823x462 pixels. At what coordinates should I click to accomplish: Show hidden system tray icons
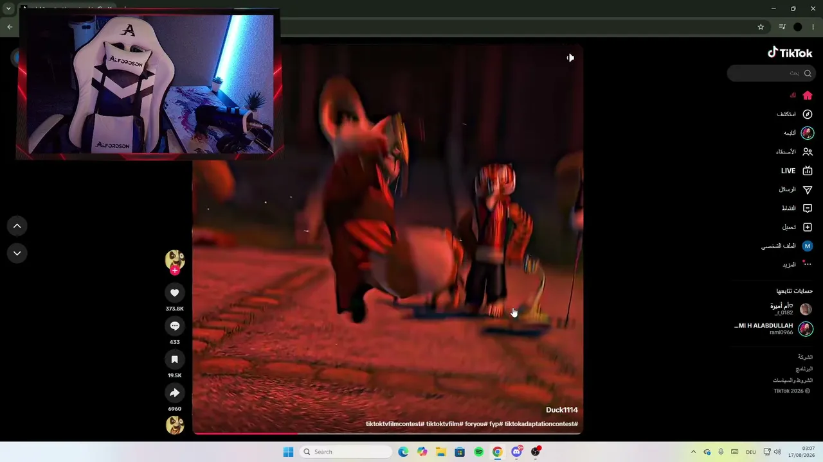pyautogui.click(x=693, y=452)
